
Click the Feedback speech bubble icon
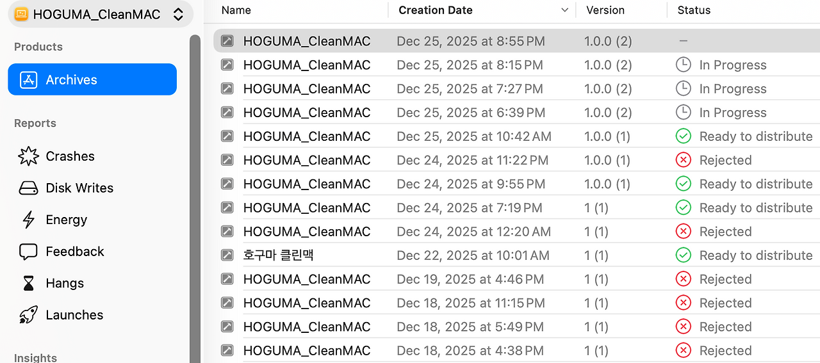(x=29, y=252)
